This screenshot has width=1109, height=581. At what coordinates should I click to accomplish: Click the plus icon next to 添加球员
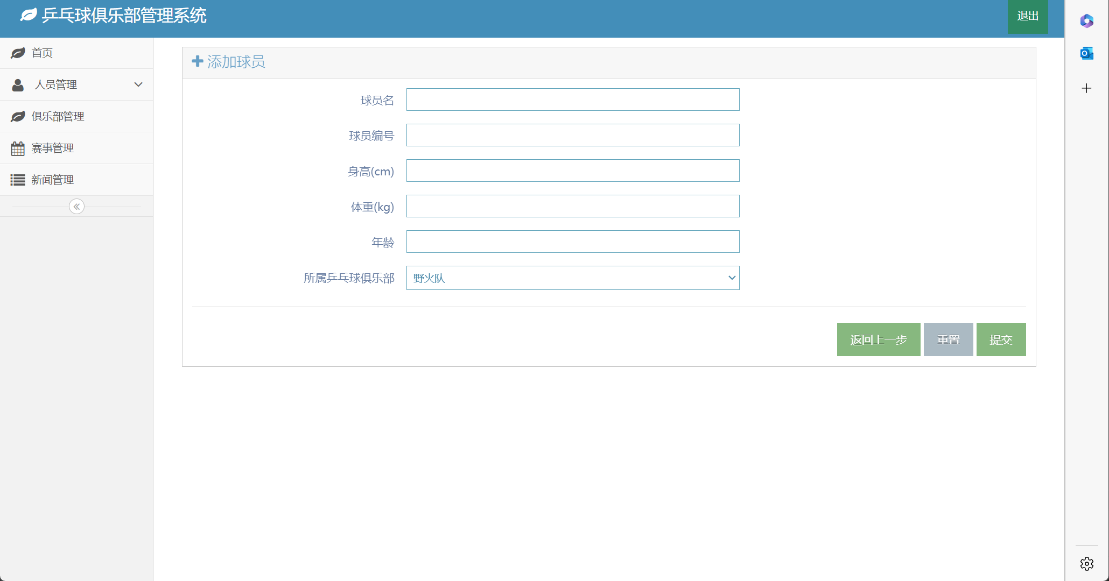[198, 61]
